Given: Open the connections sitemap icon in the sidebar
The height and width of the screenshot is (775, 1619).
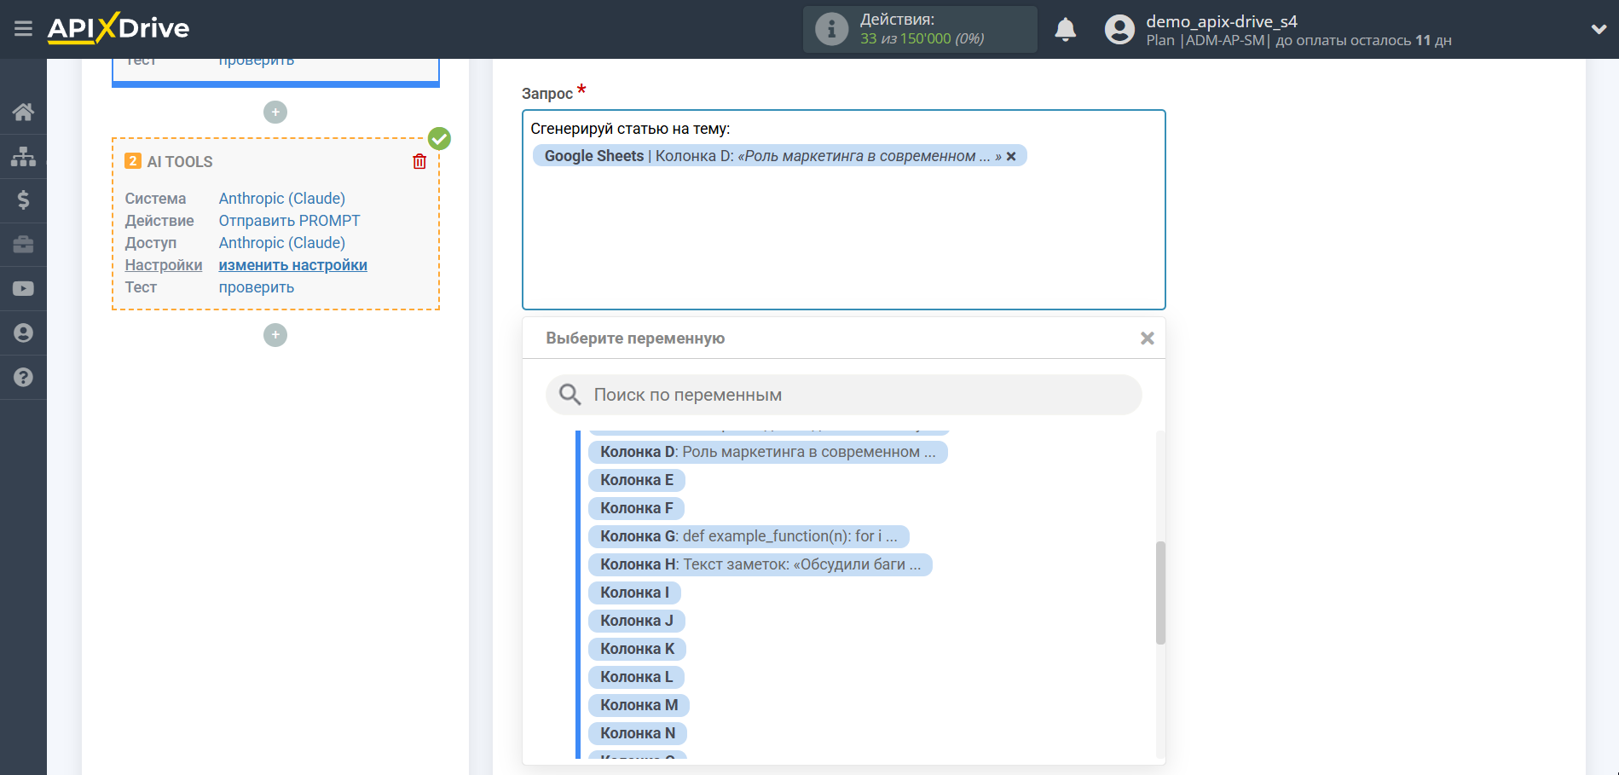Looking at the screenshot, I should (x=23, y=156).
